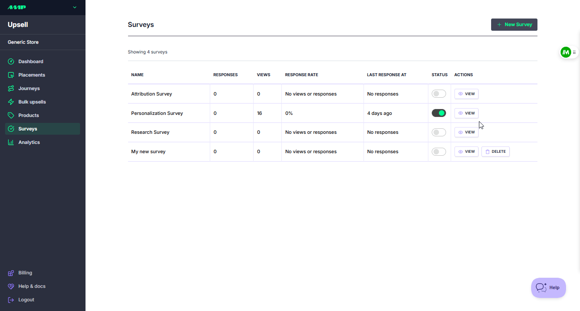The width and height of the screenshot is (580, 311).
Task: Click the eye icon in Attribution Survey row
Action: pos(461,94)
